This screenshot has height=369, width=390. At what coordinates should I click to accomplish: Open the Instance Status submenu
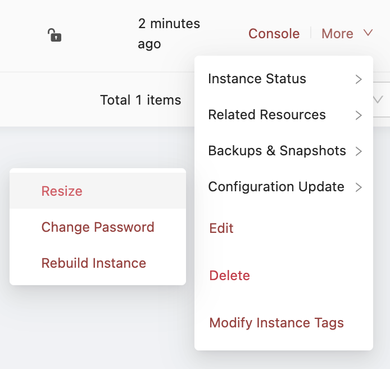257,79
